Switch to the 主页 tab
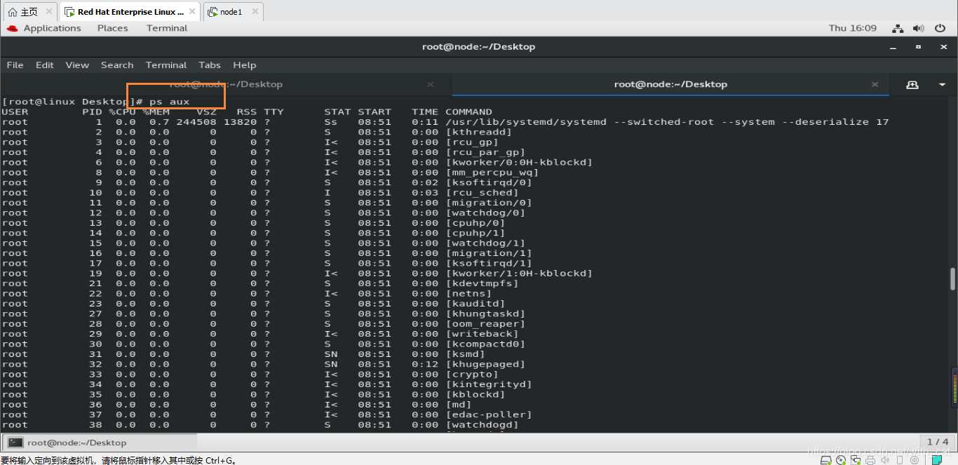The width and height of the screenshot is (958, 465). click(x=30, y=12)
